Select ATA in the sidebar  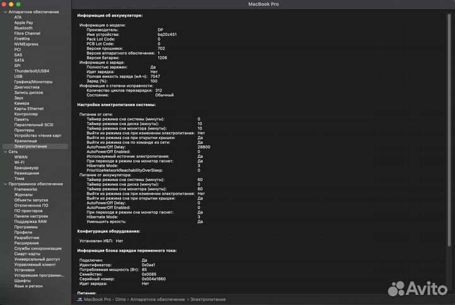(x=18, y=17)
